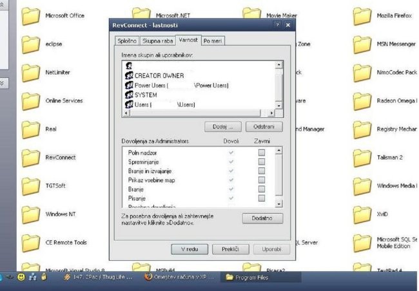Open the MSN Messenger folder icon
This screenshot has width=419, height=291.
[362, 44]
